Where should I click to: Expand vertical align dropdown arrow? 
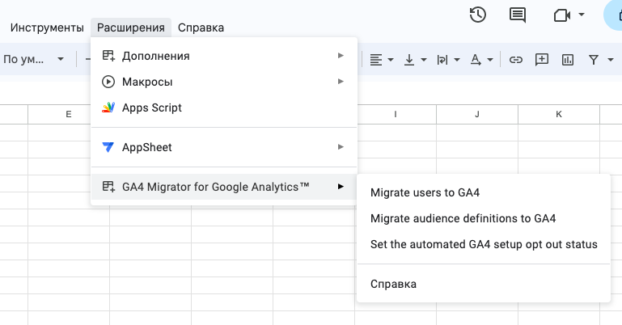point(424,60)
